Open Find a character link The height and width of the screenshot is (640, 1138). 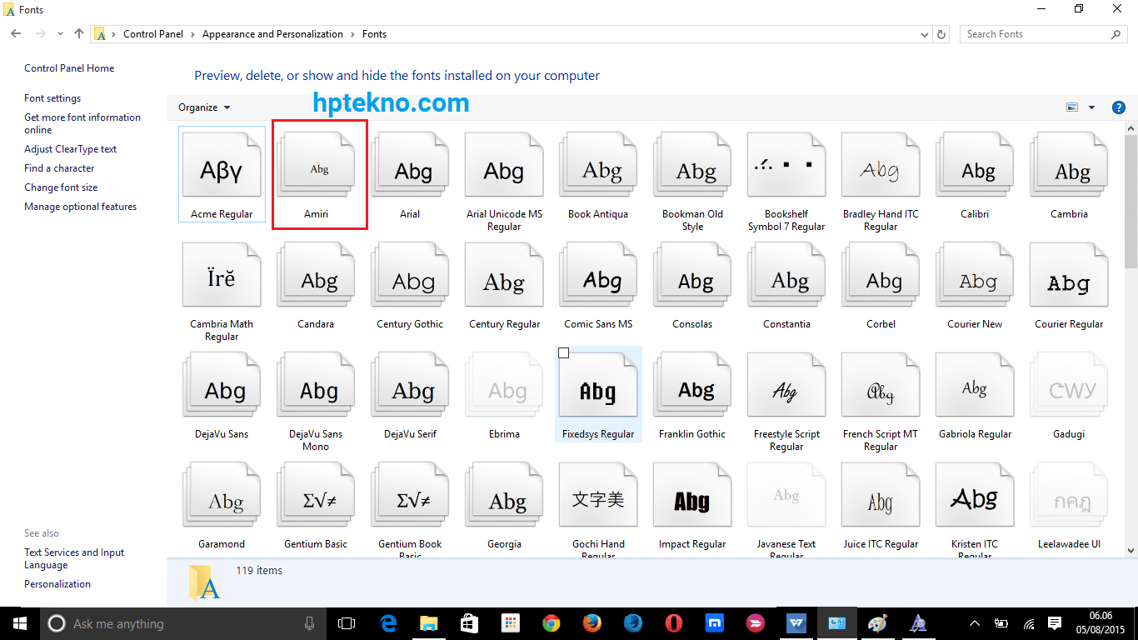59,168
